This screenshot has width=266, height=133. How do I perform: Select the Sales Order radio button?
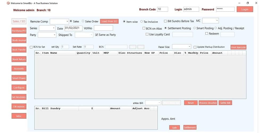coord(83,21)
